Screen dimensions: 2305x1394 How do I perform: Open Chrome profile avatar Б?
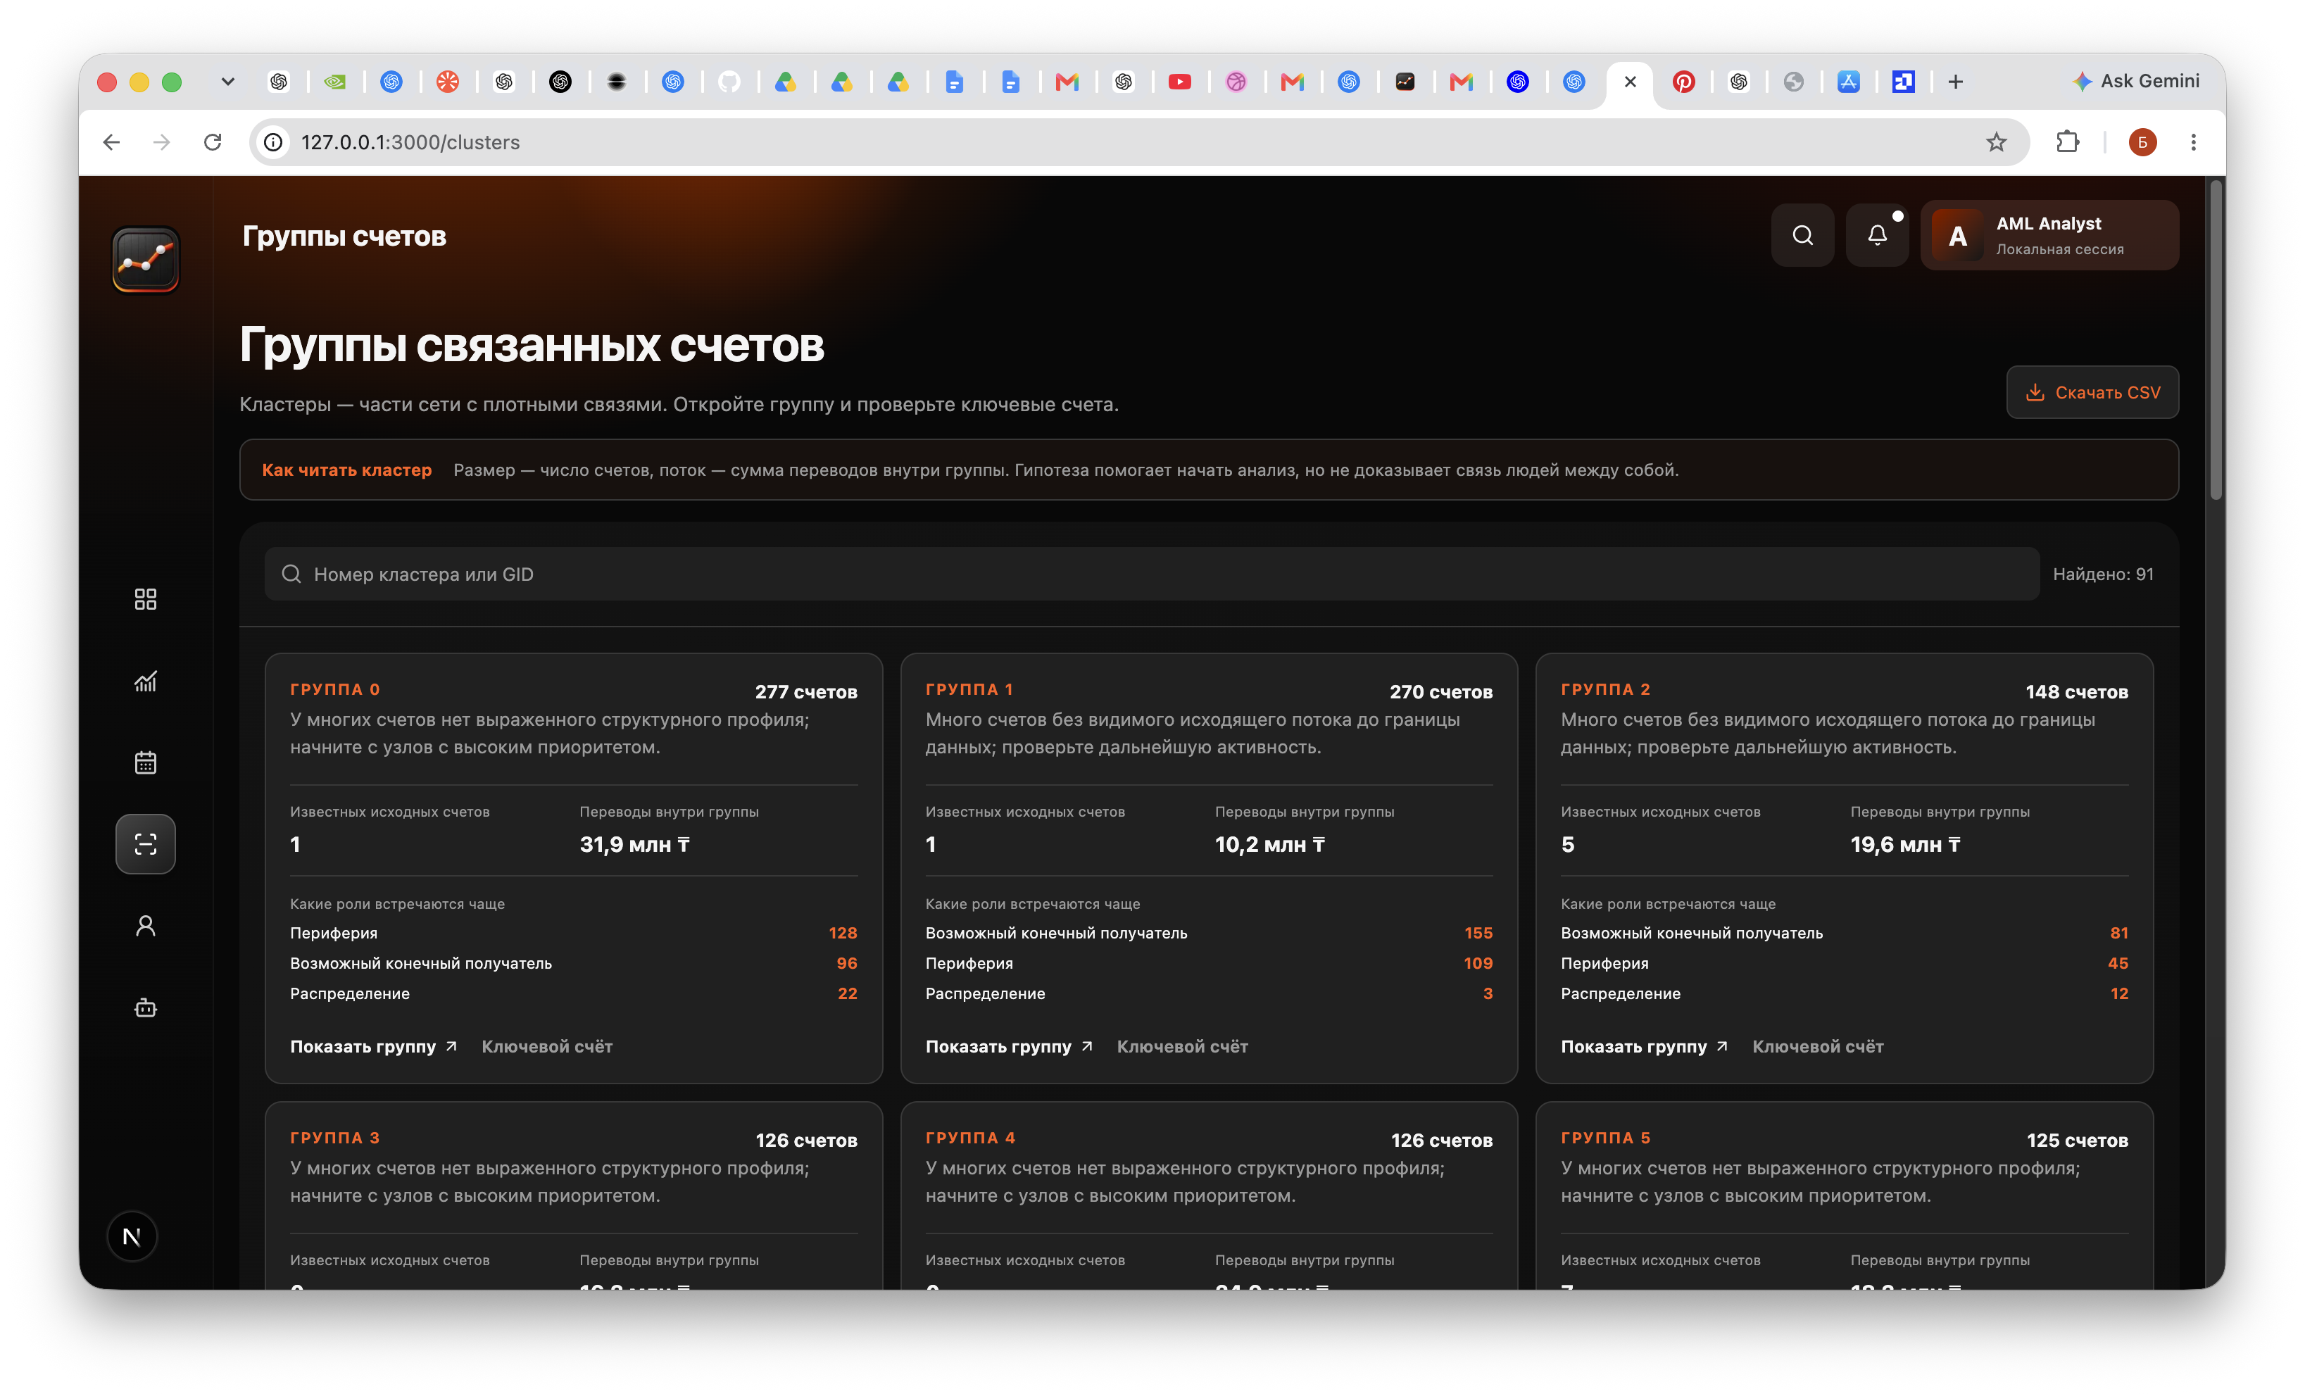point(2142,142)
